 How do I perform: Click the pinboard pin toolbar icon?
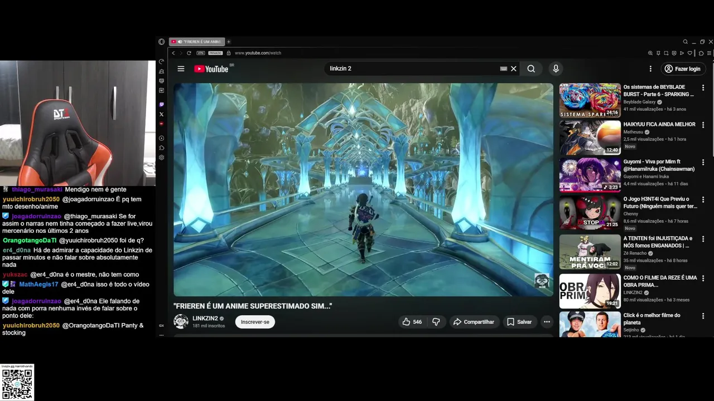tap(658, 53)
